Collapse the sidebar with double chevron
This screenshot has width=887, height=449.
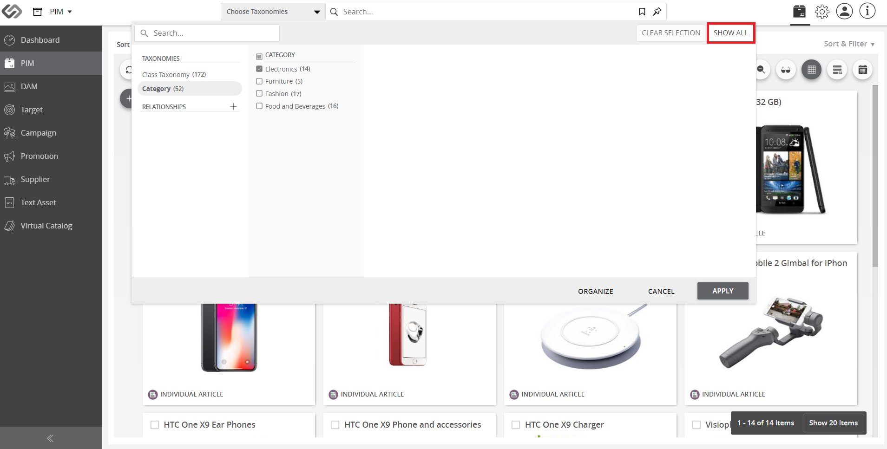[x=50, y=438]
